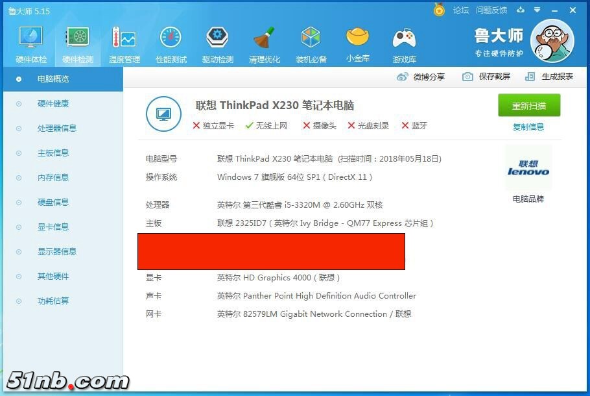Open the 硬件体检 hardware checkup icon
590x396 pixels.
[x=31, y=44]
